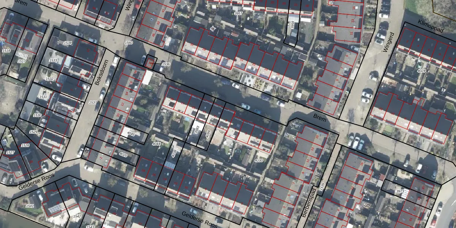Click parcel number 1541

coord(30,206)
